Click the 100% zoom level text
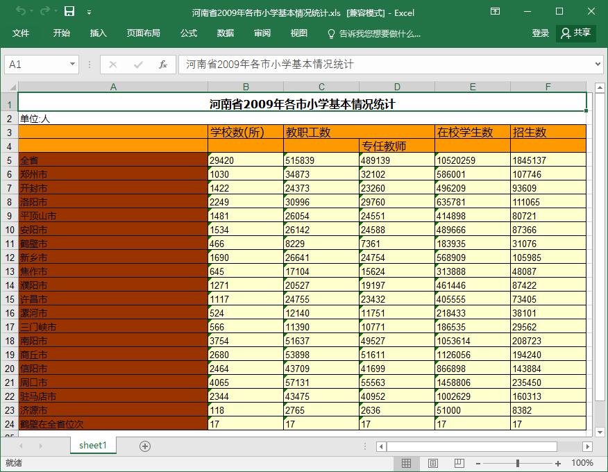 point(582,463)
